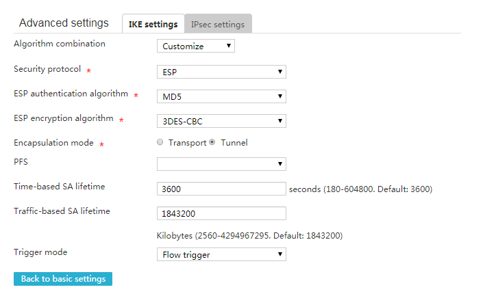Screen dimensions: 485x296
Task: Expand the Security protocol ESP dropdown
Action: 221,72
